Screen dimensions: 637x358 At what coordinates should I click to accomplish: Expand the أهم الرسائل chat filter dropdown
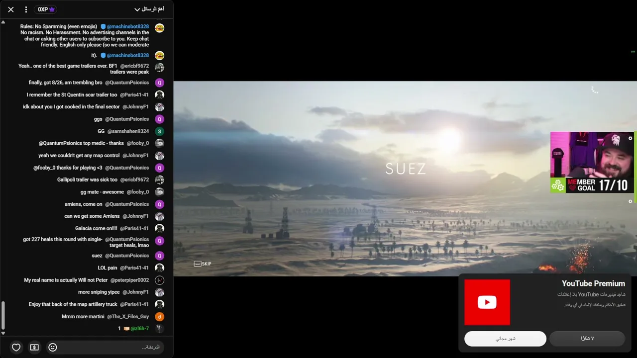149,9
